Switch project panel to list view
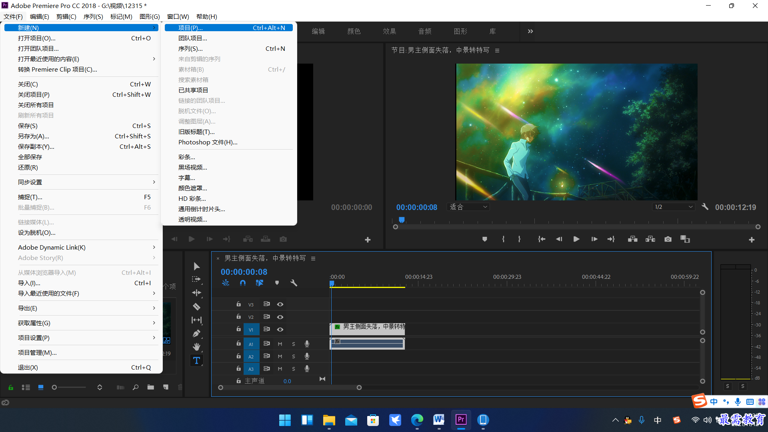 point(26,387)
